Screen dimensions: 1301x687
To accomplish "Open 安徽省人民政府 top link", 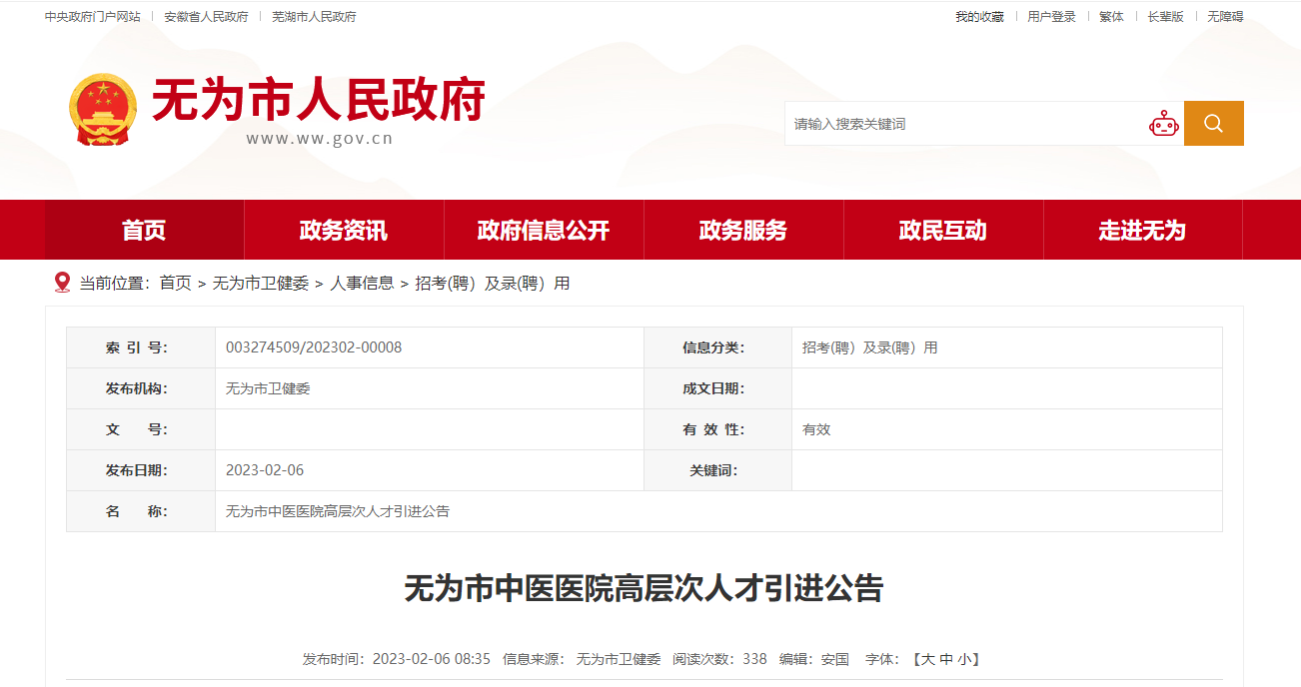I will tap(206, 17).
